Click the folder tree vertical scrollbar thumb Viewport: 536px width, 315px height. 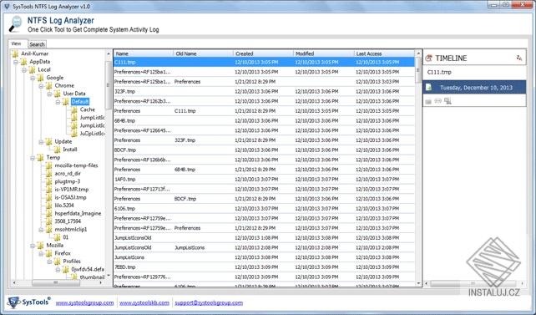coord(108,85)
